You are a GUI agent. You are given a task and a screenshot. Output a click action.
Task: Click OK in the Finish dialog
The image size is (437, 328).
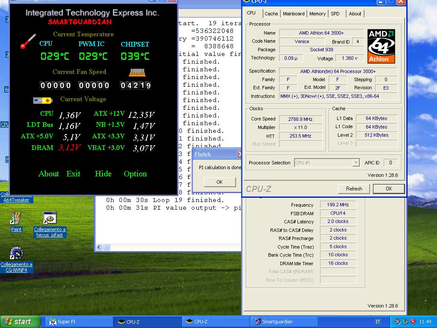tap(220, 182)
